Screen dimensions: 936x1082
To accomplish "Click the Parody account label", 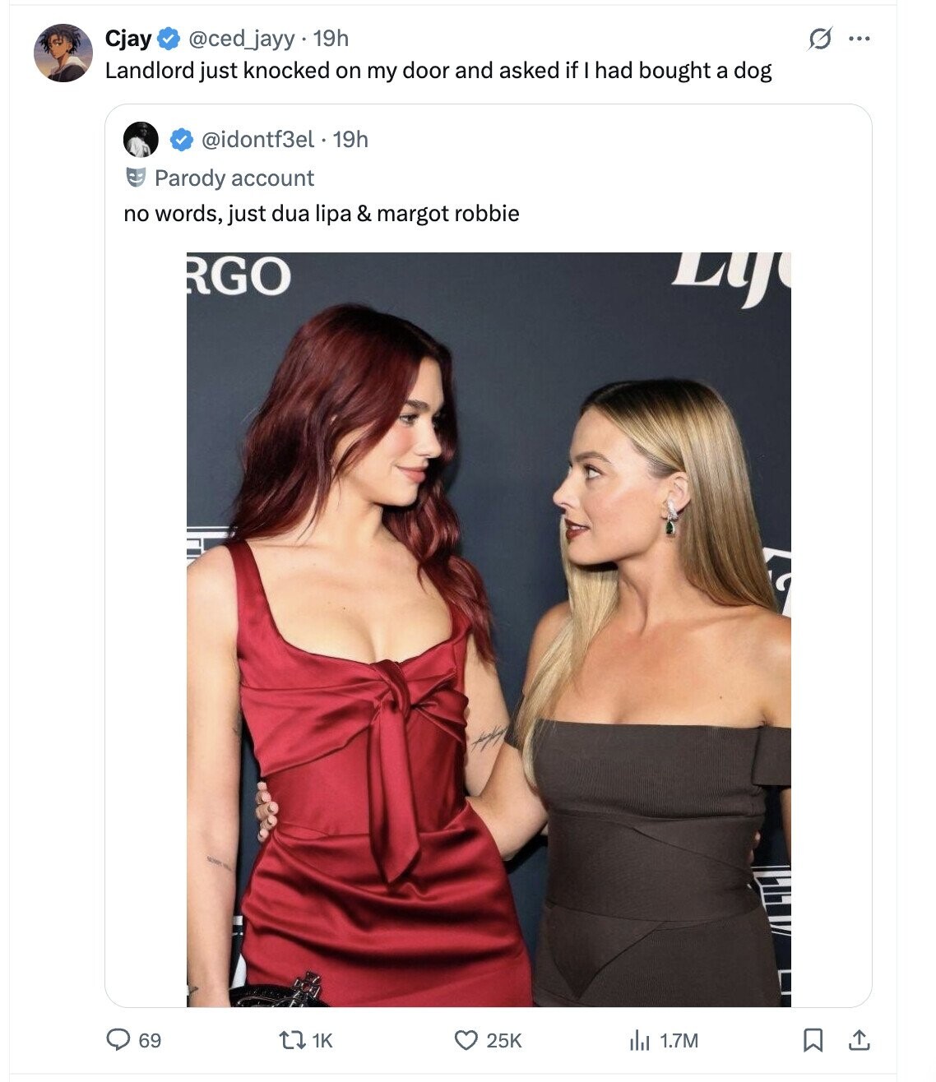I will [234, 178].
